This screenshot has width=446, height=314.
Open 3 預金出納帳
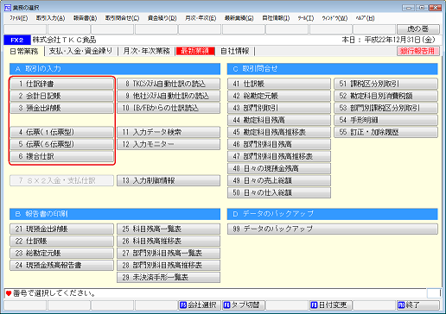(x=61, y=108)
